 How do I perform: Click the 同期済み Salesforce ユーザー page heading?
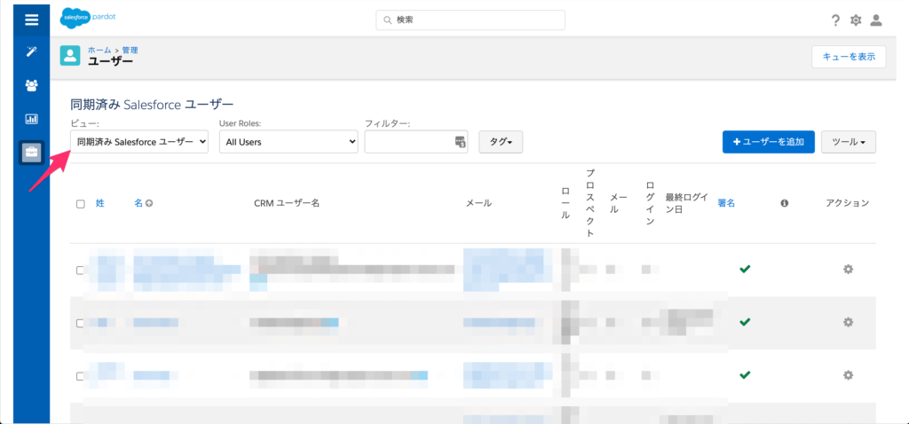coord(152,105)
